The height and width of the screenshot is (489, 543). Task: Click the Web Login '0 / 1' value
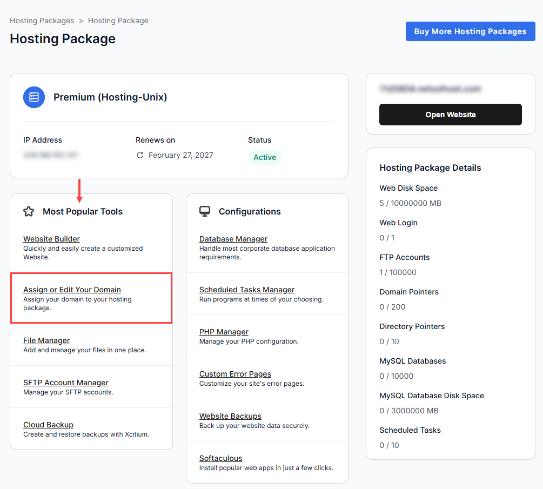[387, 238]
